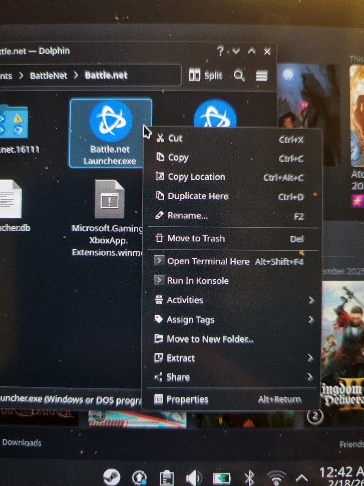This screenshot has height=486, width=364.
Task: Expand the Assign Tags submenu arrow
Action: [x=311, y=320]
